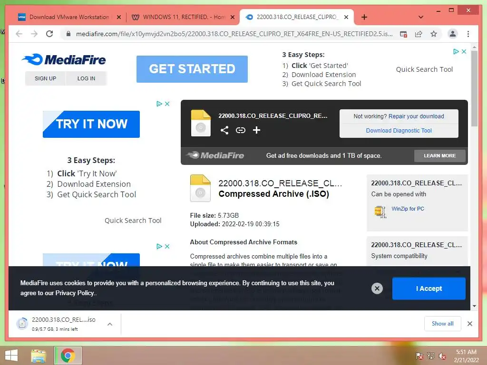The width and height of the screenshot is (487, 365).
Task: Click the plus icon to save file
Action: point(256,130)
